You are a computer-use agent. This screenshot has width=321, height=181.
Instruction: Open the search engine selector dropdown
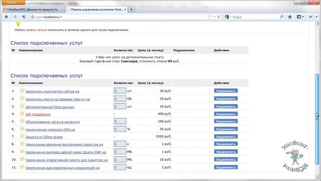click(228, 17)
